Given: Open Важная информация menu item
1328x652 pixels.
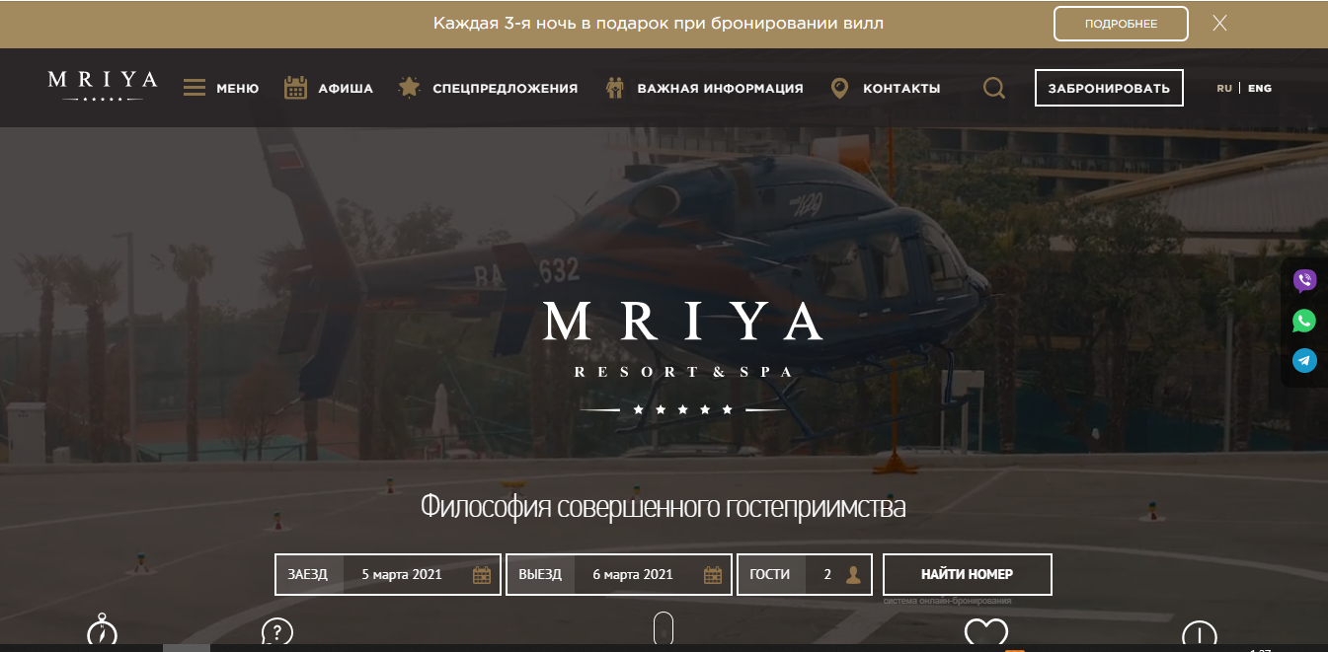Looking at the screenshot, I should 720,88.
